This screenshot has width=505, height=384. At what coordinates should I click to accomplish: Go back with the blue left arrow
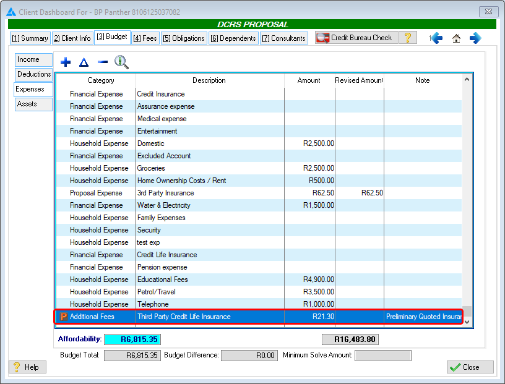(436, 38)
